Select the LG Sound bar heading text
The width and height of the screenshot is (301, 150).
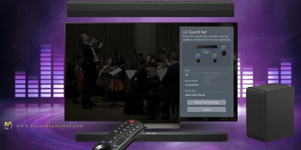[195, 32]
